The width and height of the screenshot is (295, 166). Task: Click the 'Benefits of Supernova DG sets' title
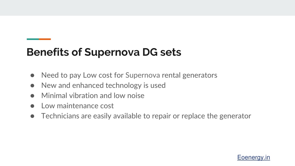pos(104,52)
